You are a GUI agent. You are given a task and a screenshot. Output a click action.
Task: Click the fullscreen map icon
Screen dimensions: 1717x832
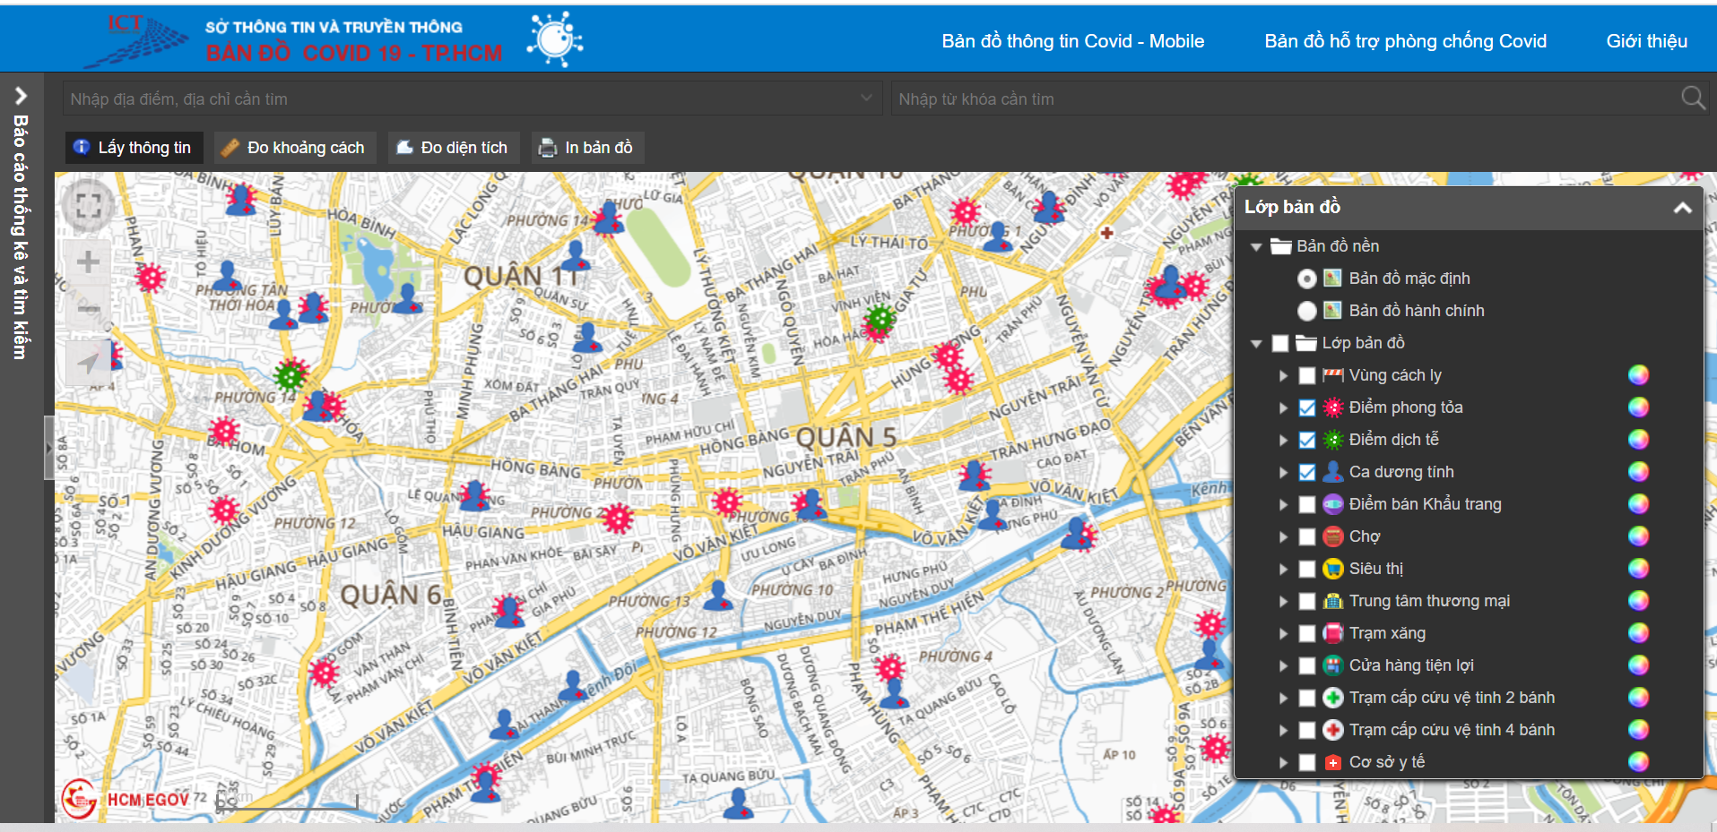88,206
